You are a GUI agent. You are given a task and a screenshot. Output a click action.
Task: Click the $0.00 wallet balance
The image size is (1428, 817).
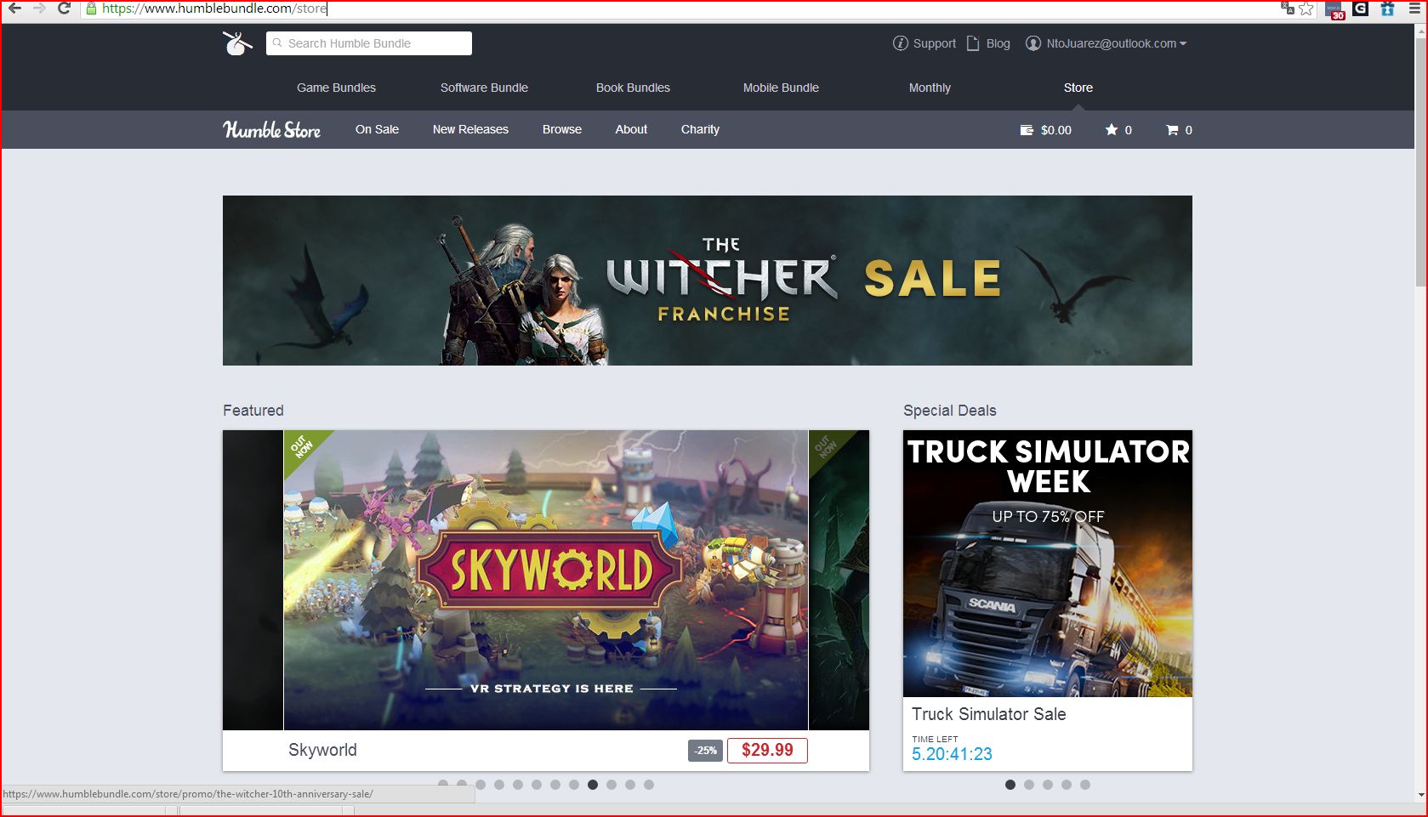point(1056,130)
